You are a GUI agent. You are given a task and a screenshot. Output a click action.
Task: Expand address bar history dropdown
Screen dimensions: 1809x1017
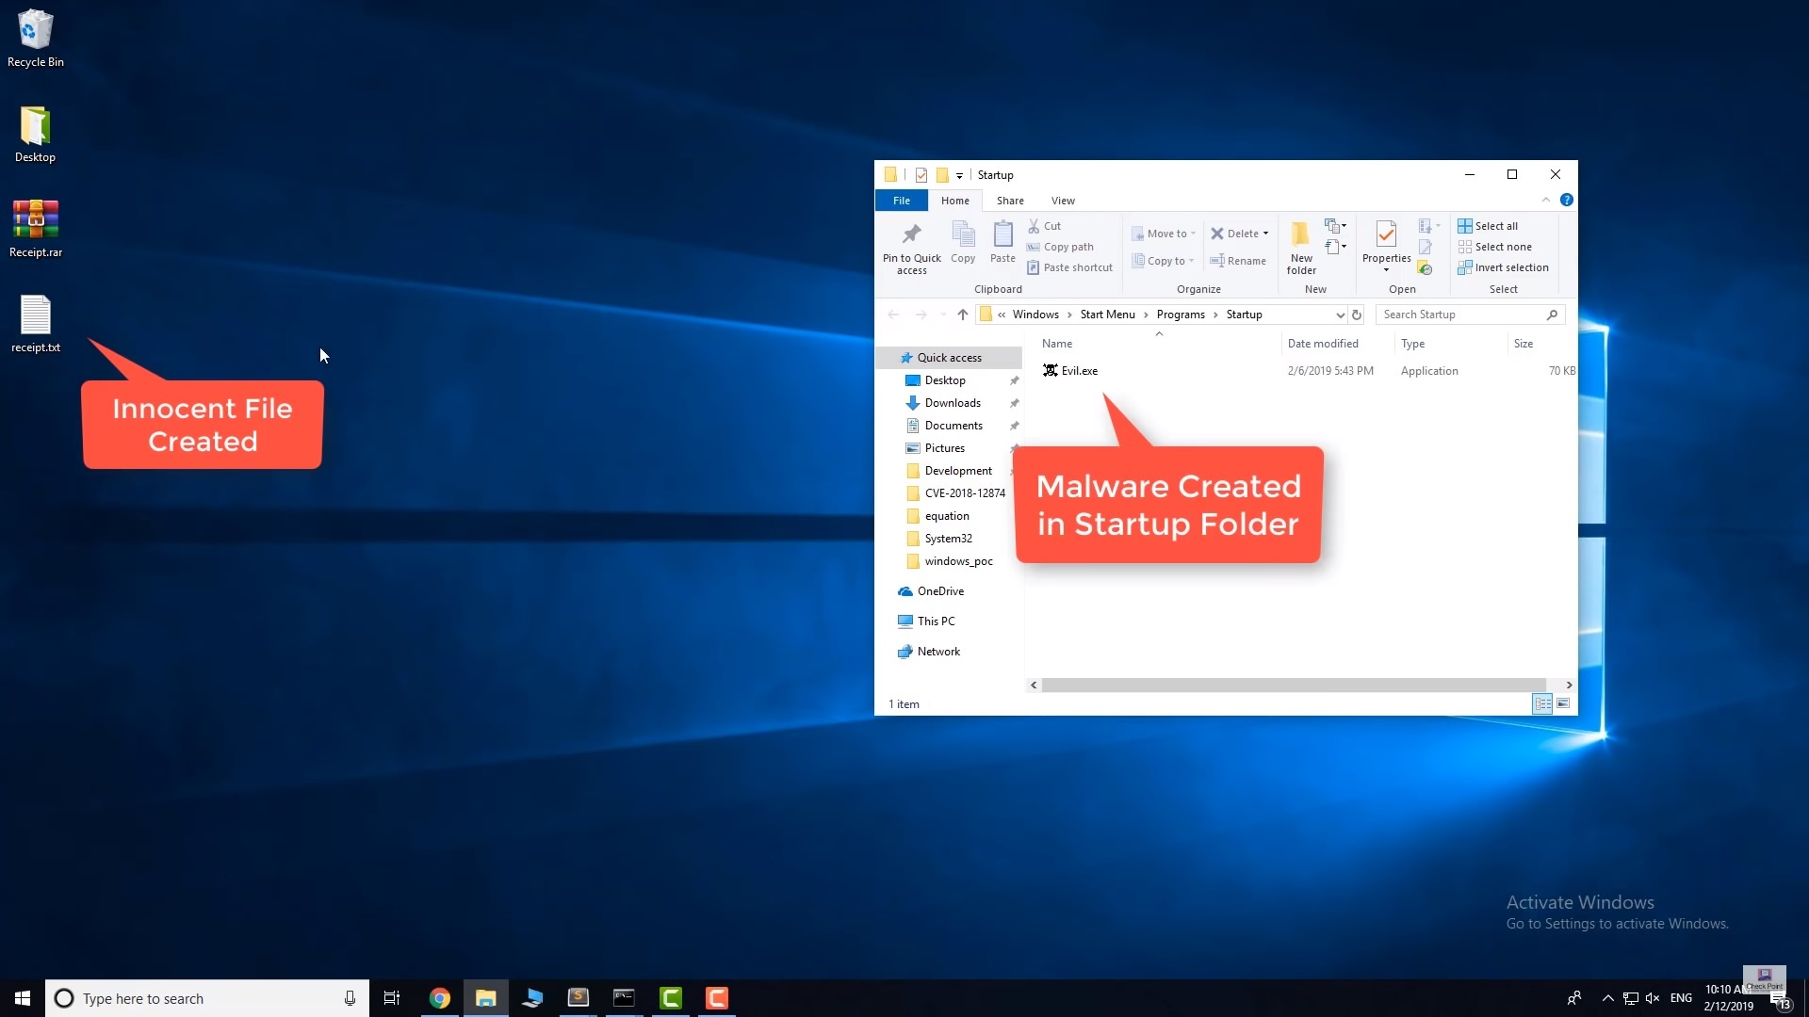tap(1340, 315)
